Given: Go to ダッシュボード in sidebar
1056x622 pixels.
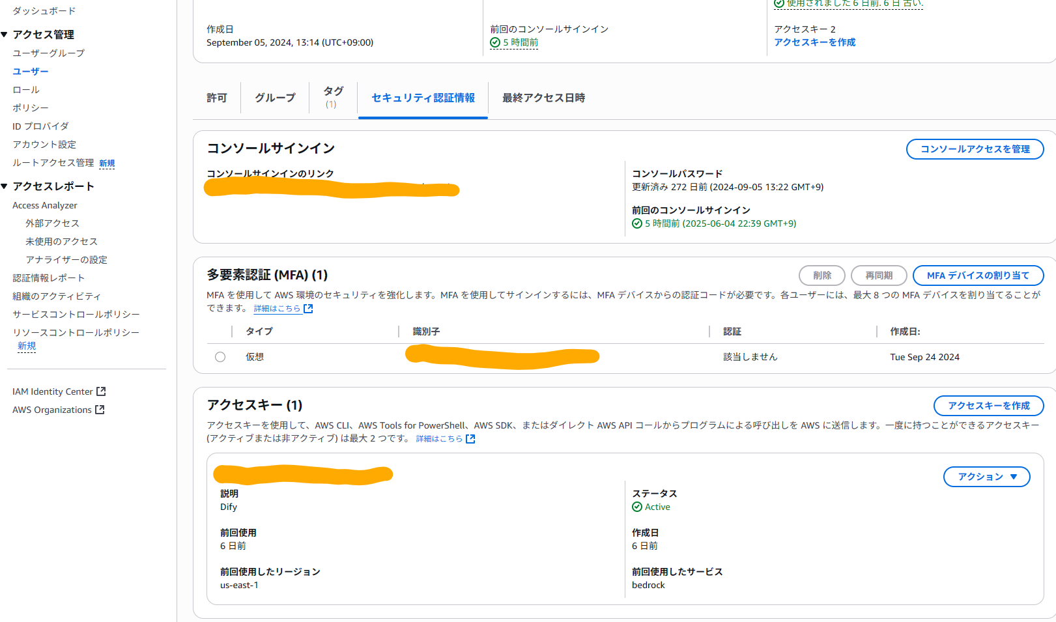Looking at the screenshot, I should pos(44,11).
